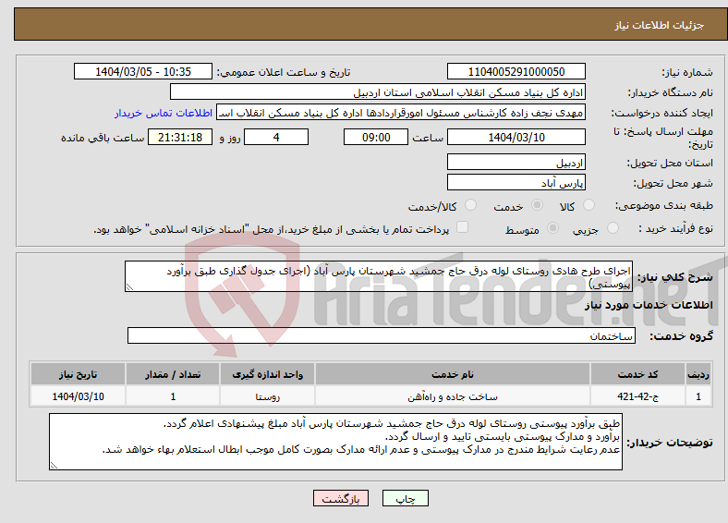Image resolution: width=728 pixels, height=523 pixels.
Task: Click the واحد اندازه گیری column header
Action: (x=267, y=374)
